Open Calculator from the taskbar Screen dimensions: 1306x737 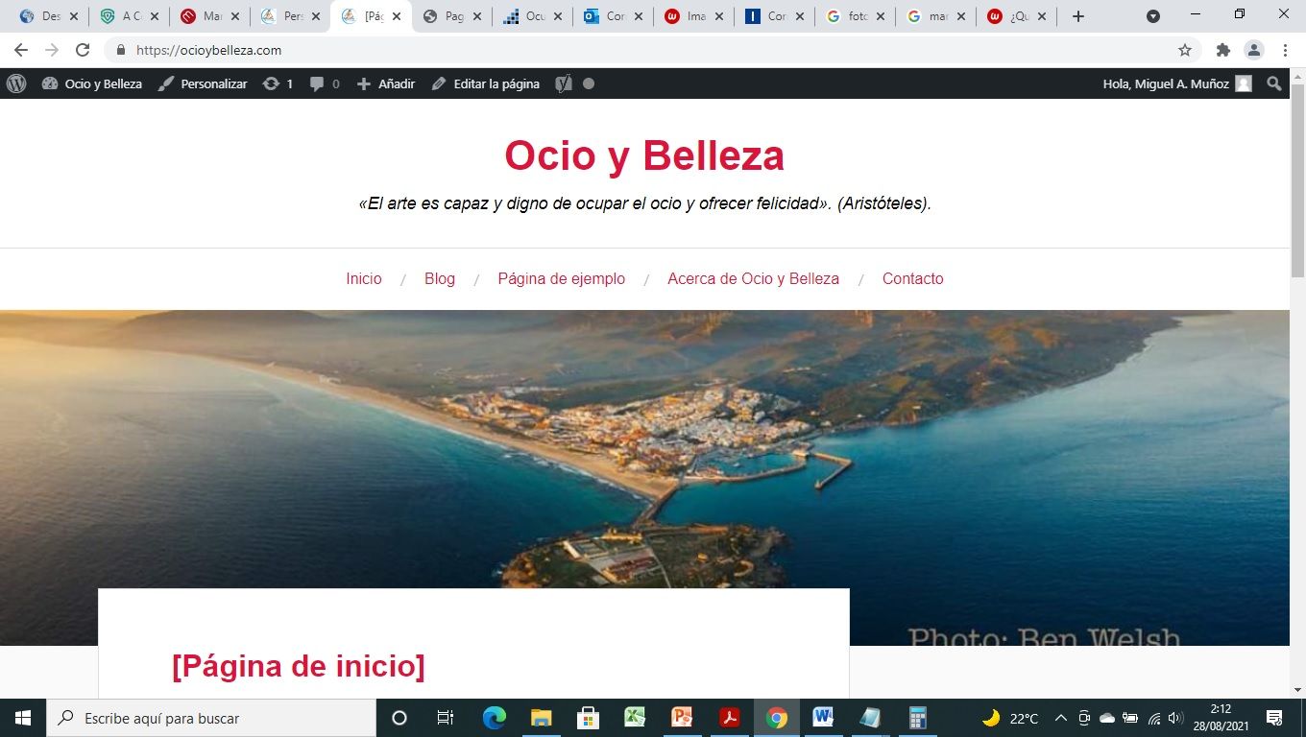click(x=917, y=718)
